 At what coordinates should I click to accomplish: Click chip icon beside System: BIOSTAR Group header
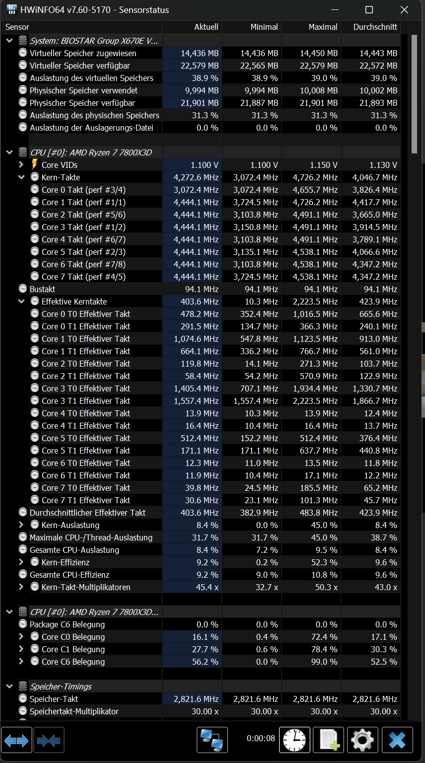pos(23,40)
